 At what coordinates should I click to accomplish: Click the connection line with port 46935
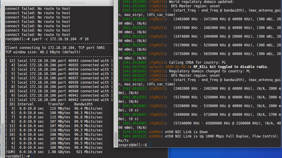pos(59,65)
